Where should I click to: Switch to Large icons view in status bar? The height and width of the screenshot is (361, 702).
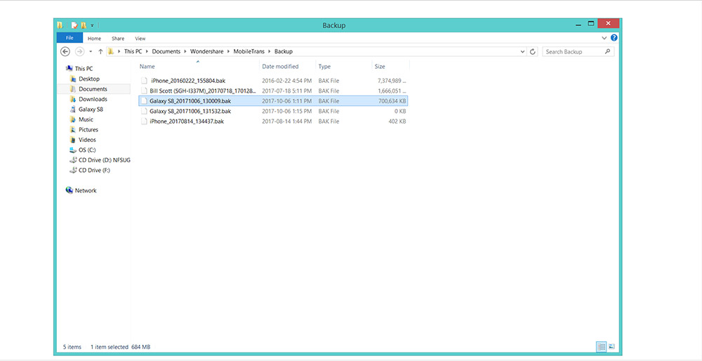(611, 347)
